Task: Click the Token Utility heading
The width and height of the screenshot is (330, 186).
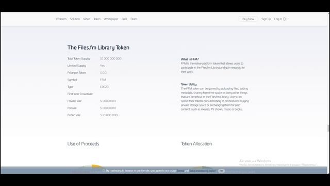Action: [189, 84]
